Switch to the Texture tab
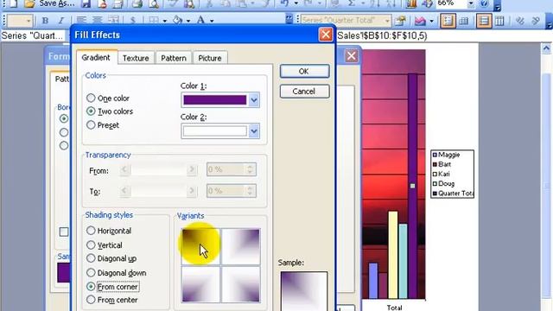This screenshot has width=553, height=311. pyautogui.click(x=136, y=58)
